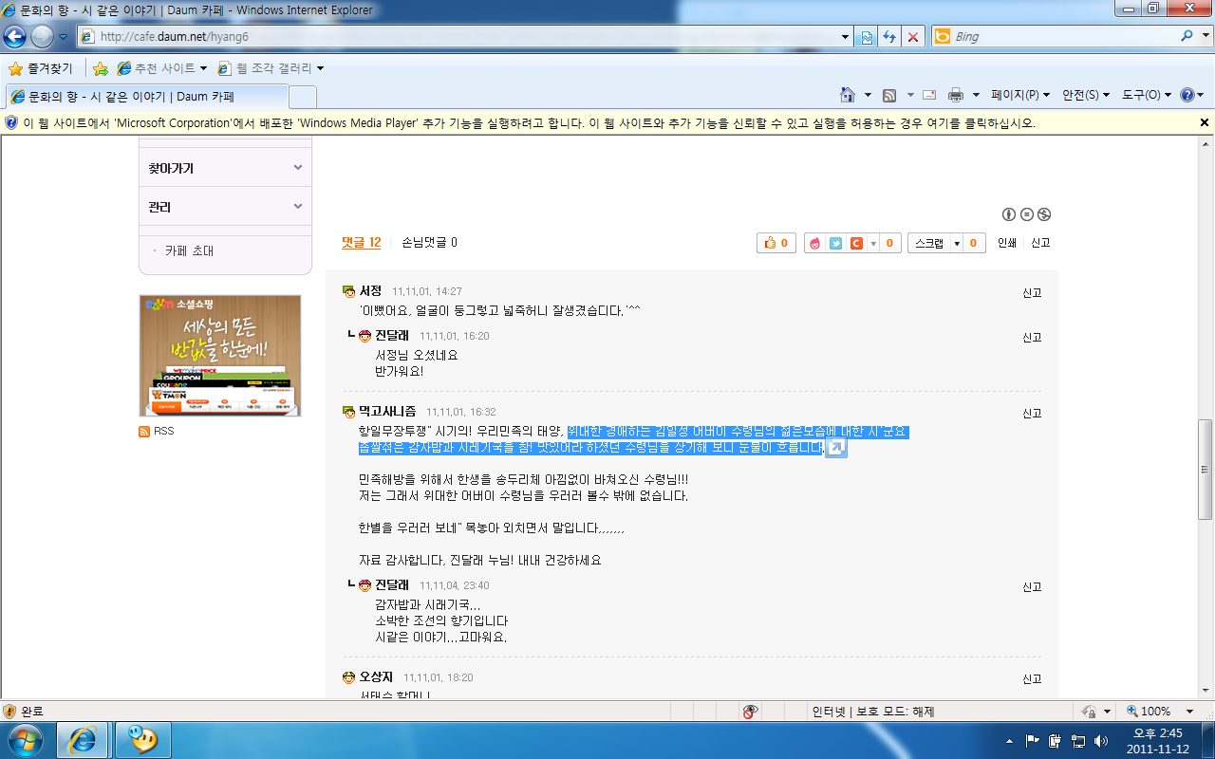Click the 인쇄 link above comments
The width and height of the screenshot is (1215, 759).
click(1006, 243)
